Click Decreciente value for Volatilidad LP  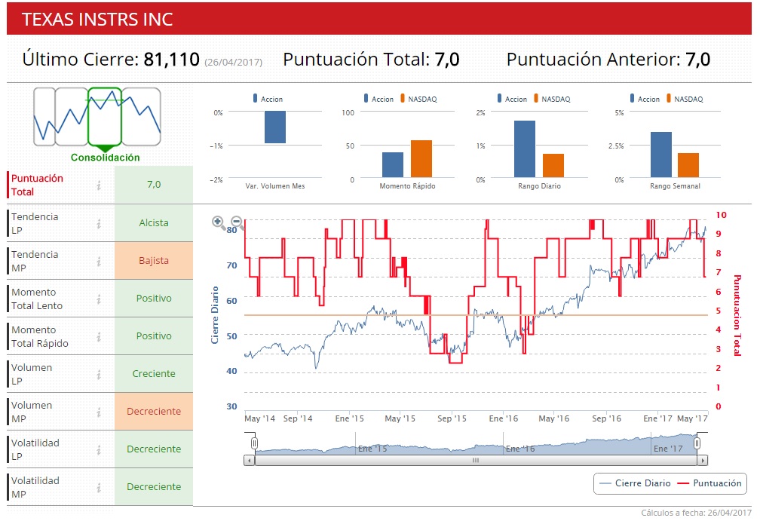[x=154, y=449]
